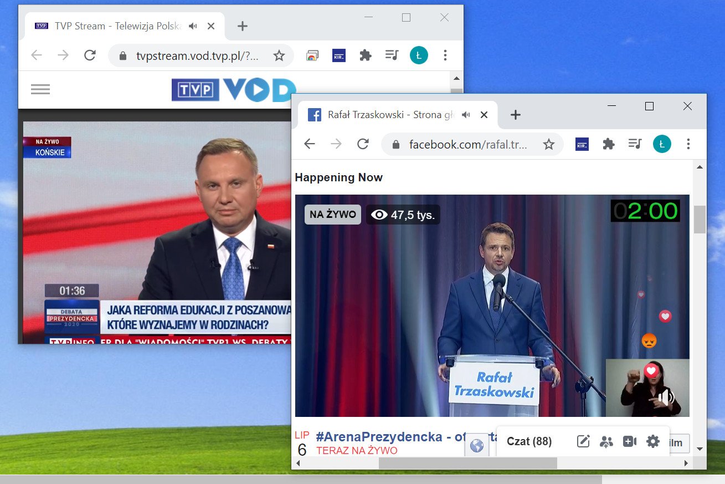This screenshot has height=484, width=725.
Task: Bookmark the Facebook page with star icon
Action: [x=548, y=144]
